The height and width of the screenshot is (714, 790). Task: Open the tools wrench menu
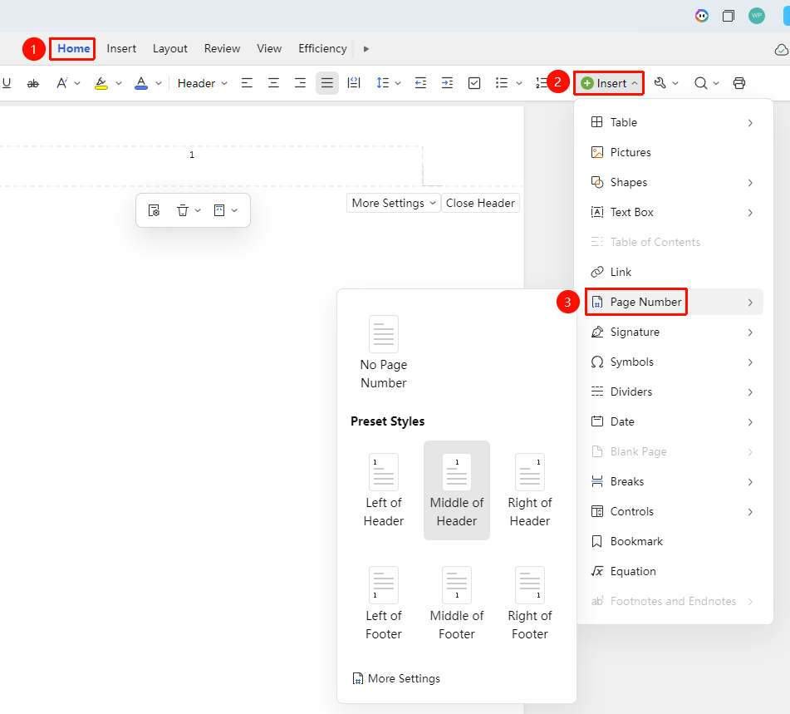click(x=660, y=83)
